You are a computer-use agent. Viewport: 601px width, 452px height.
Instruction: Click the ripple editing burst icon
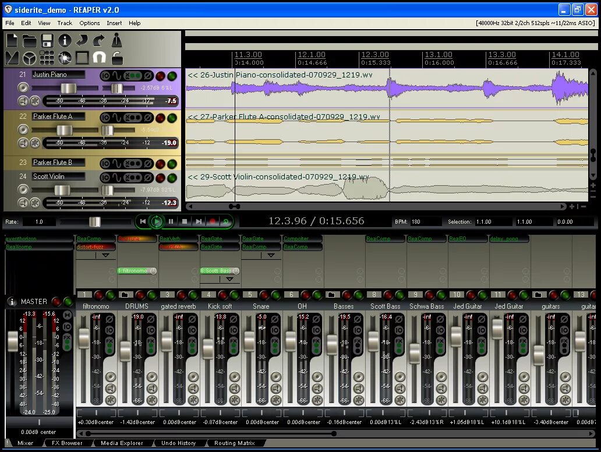click(x=65, y=58)
